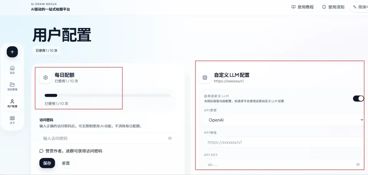Open the 首页 home page

[x=12, y=70]
